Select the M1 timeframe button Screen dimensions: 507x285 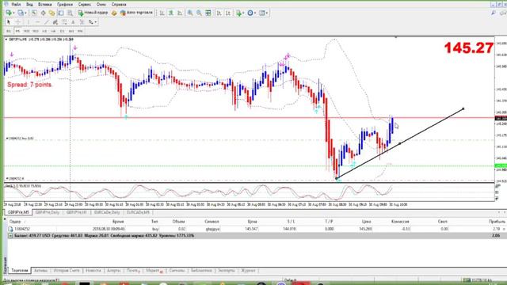tap(9, 31)
